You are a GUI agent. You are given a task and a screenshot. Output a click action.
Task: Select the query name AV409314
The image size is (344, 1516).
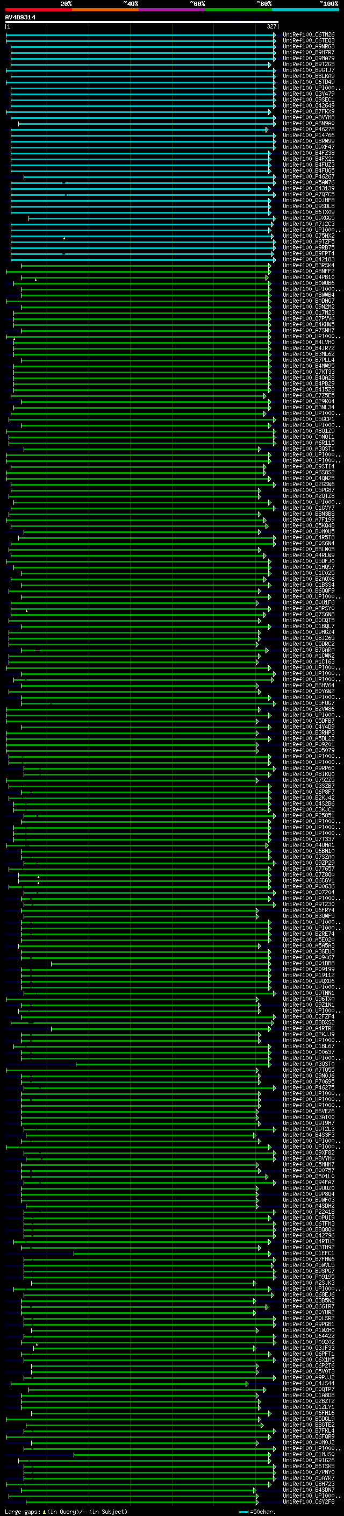point(20,18)
